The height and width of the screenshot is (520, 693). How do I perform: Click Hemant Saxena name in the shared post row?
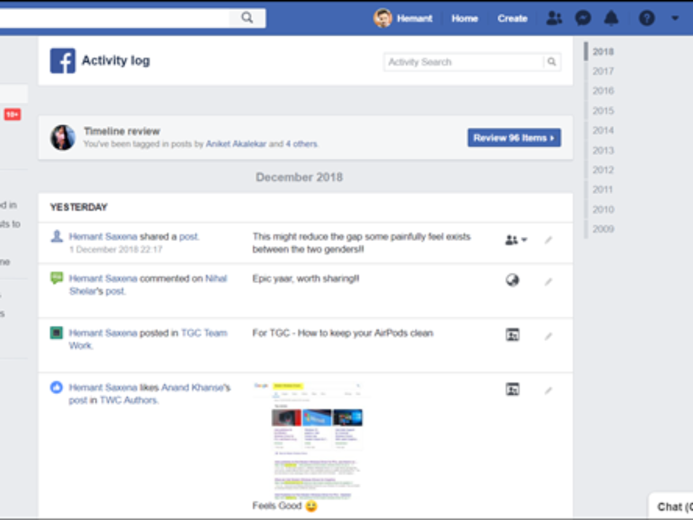pos(103,236)
